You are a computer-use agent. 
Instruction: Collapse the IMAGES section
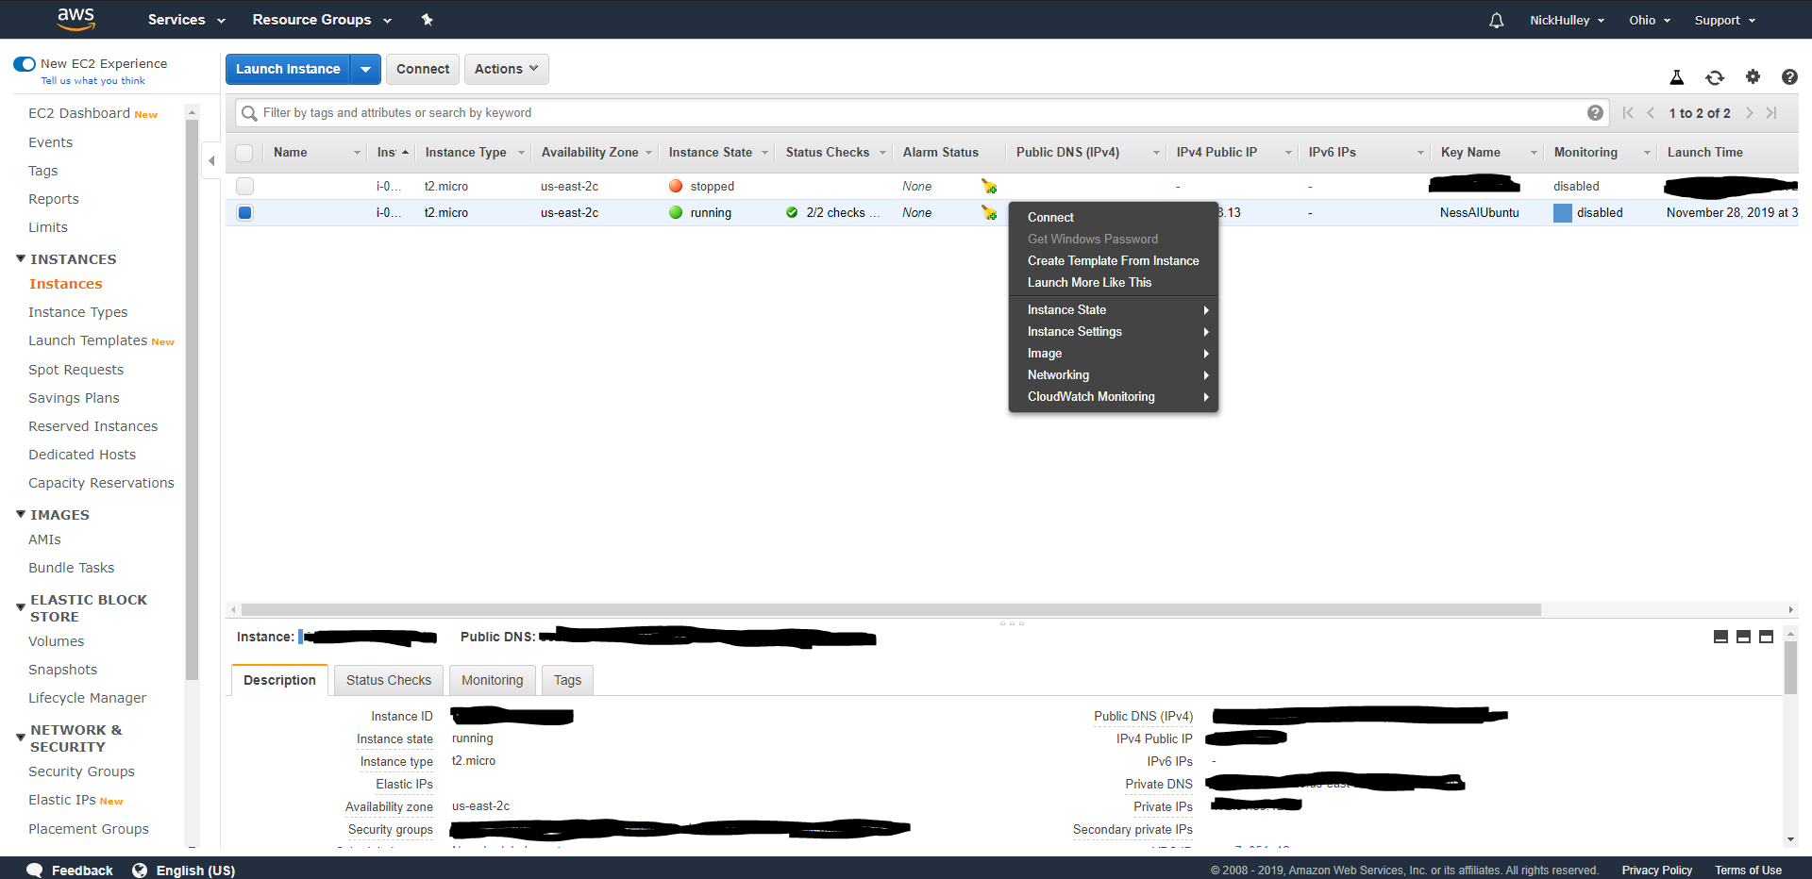pyautogui.click(x=21, y=514)
